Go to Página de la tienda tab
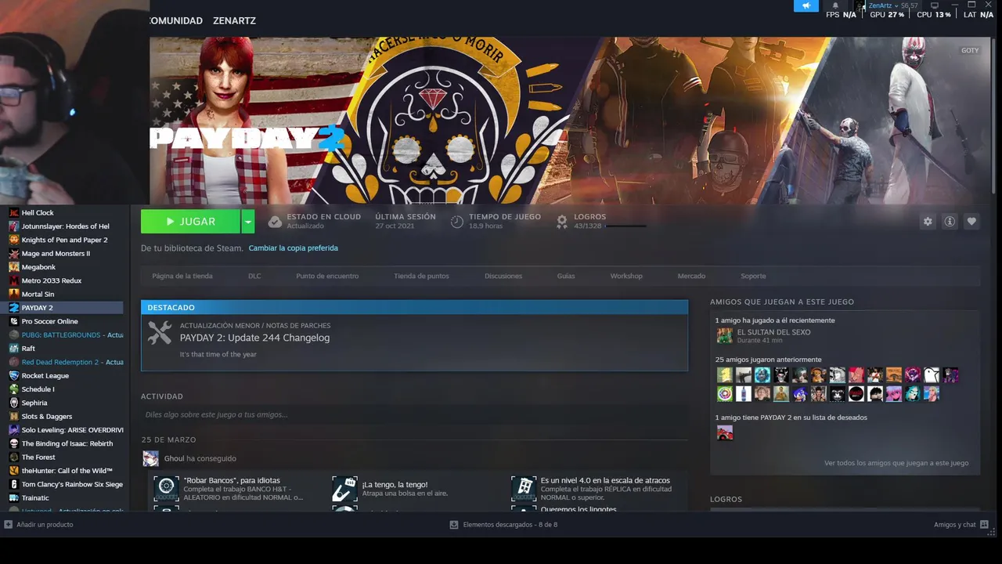The width and height of the screenshot is (1002, 564). (x=182, y=276)
